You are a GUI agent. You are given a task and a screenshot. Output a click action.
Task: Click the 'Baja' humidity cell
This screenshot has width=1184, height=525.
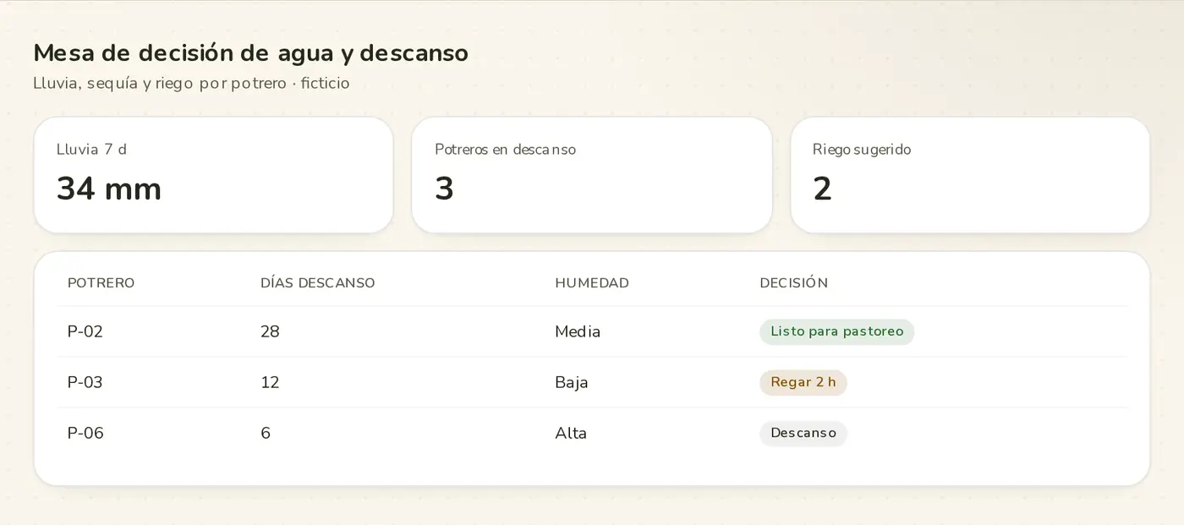pos(572,382)
